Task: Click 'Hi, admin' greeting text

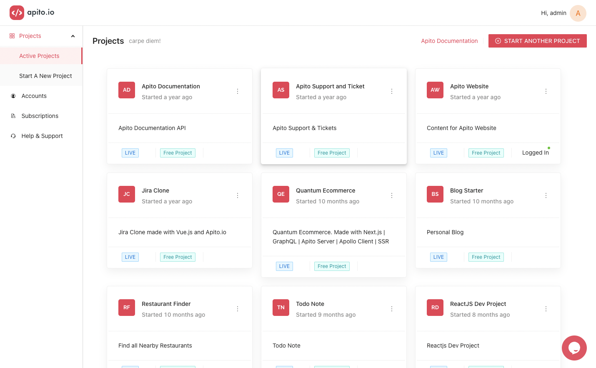Action: [x=553, y=13]
